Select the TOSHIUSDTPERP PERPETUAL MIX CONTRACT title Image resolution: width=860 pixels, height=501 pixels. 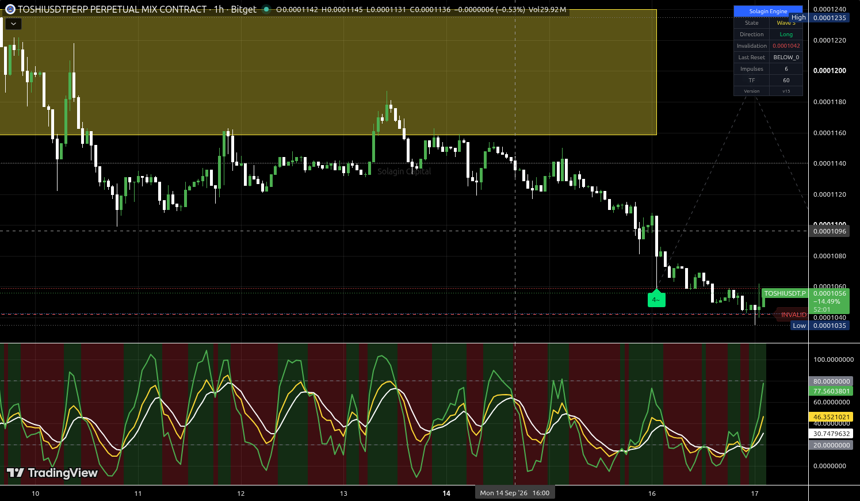112,9
